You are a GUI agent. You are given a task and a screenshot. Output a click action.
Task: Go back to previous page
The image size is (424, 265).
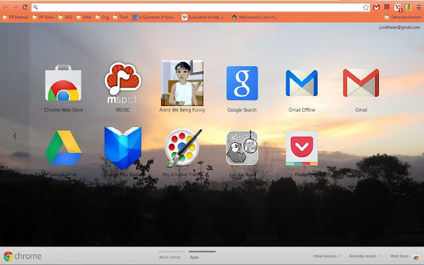6,7
